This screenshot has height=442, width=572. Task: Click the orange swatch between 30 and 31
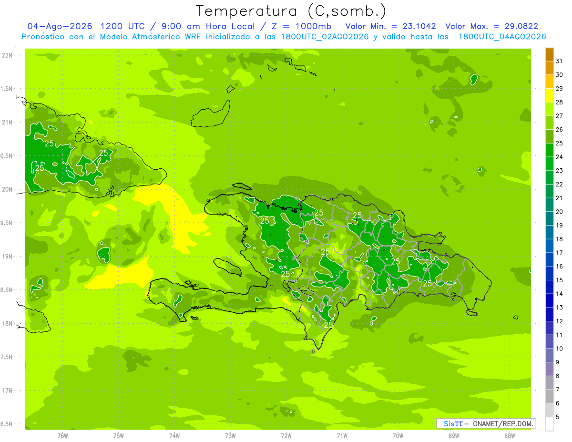[x=550, y=68]
